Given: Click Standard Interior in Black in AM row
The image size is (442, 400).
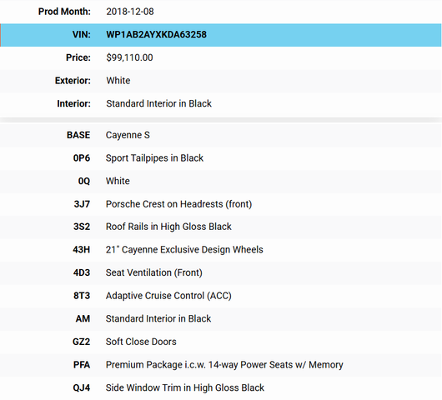Looking at the screenshot, I should 158,318.
